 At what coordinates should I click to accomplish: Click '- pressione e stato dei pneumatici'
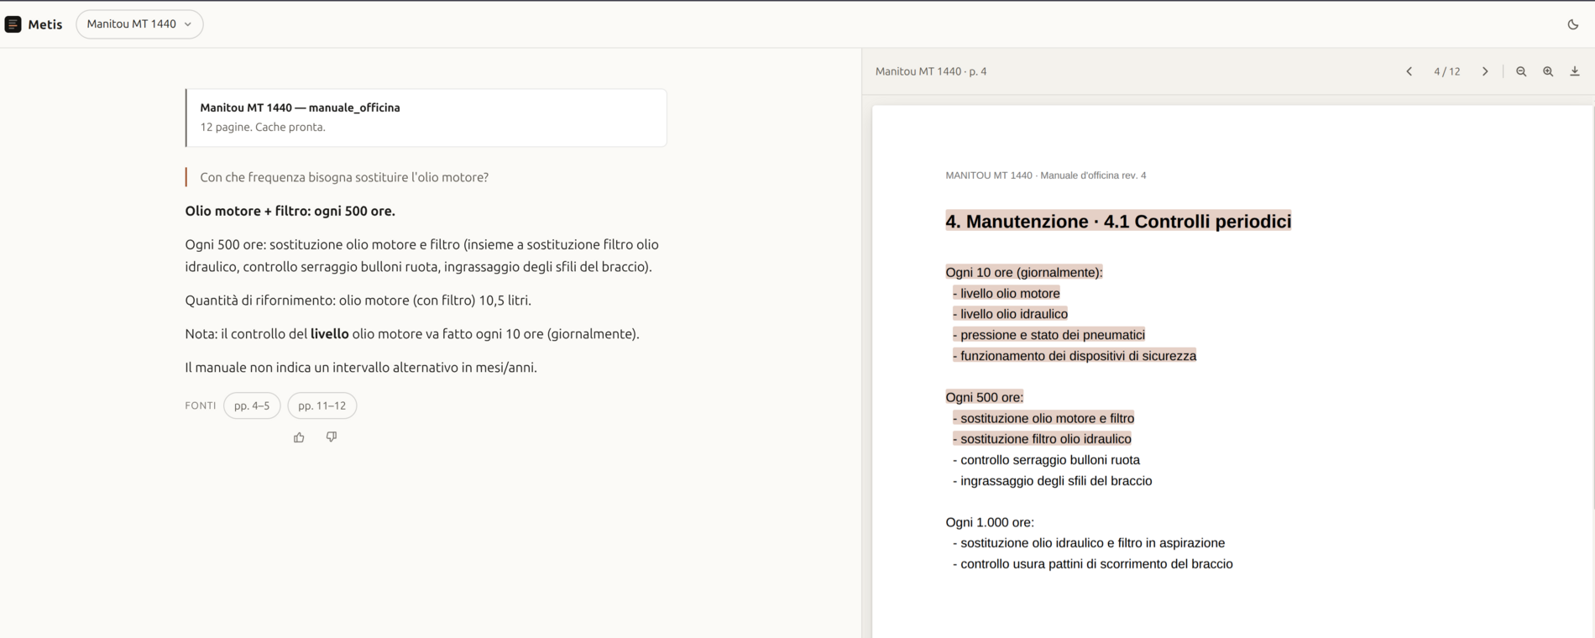point(1049,335)
